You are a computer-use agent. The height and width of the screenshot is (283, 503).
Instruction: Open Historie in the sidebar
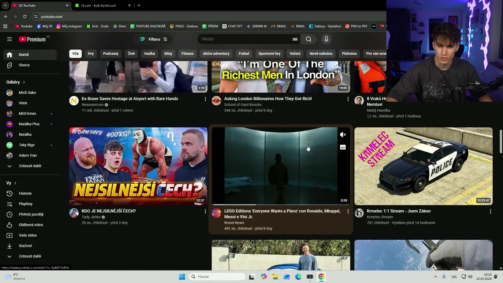coord(30,193)
